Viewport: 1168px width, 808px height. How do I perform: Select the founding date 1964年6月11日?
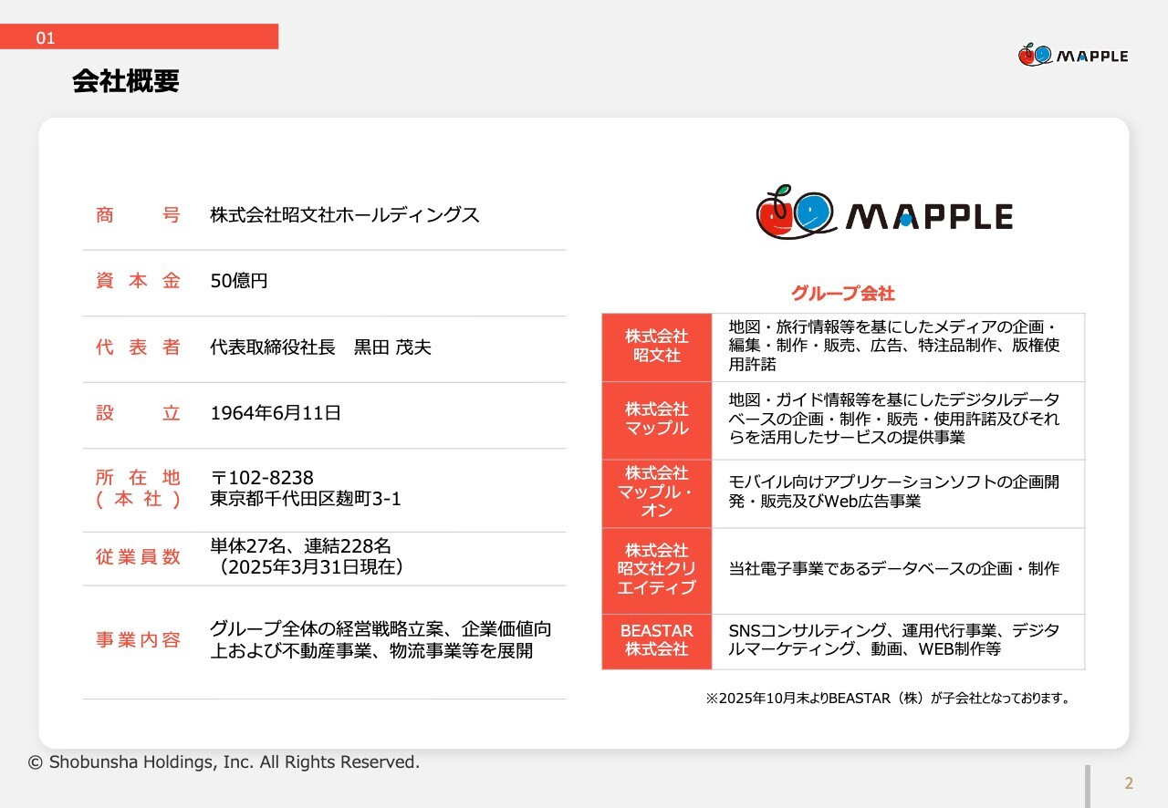coord(276,413)
